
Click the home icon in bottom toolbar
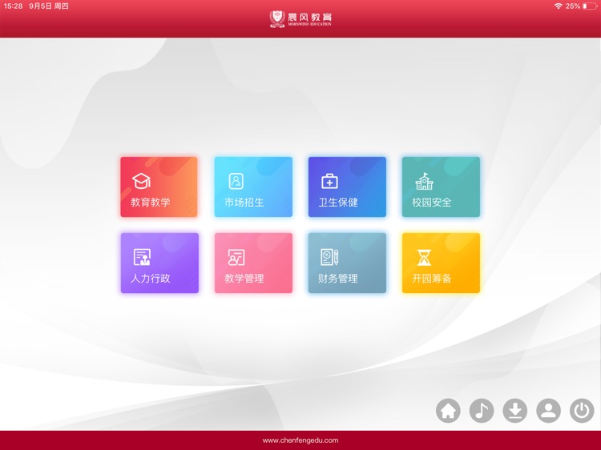coord(448,411)
